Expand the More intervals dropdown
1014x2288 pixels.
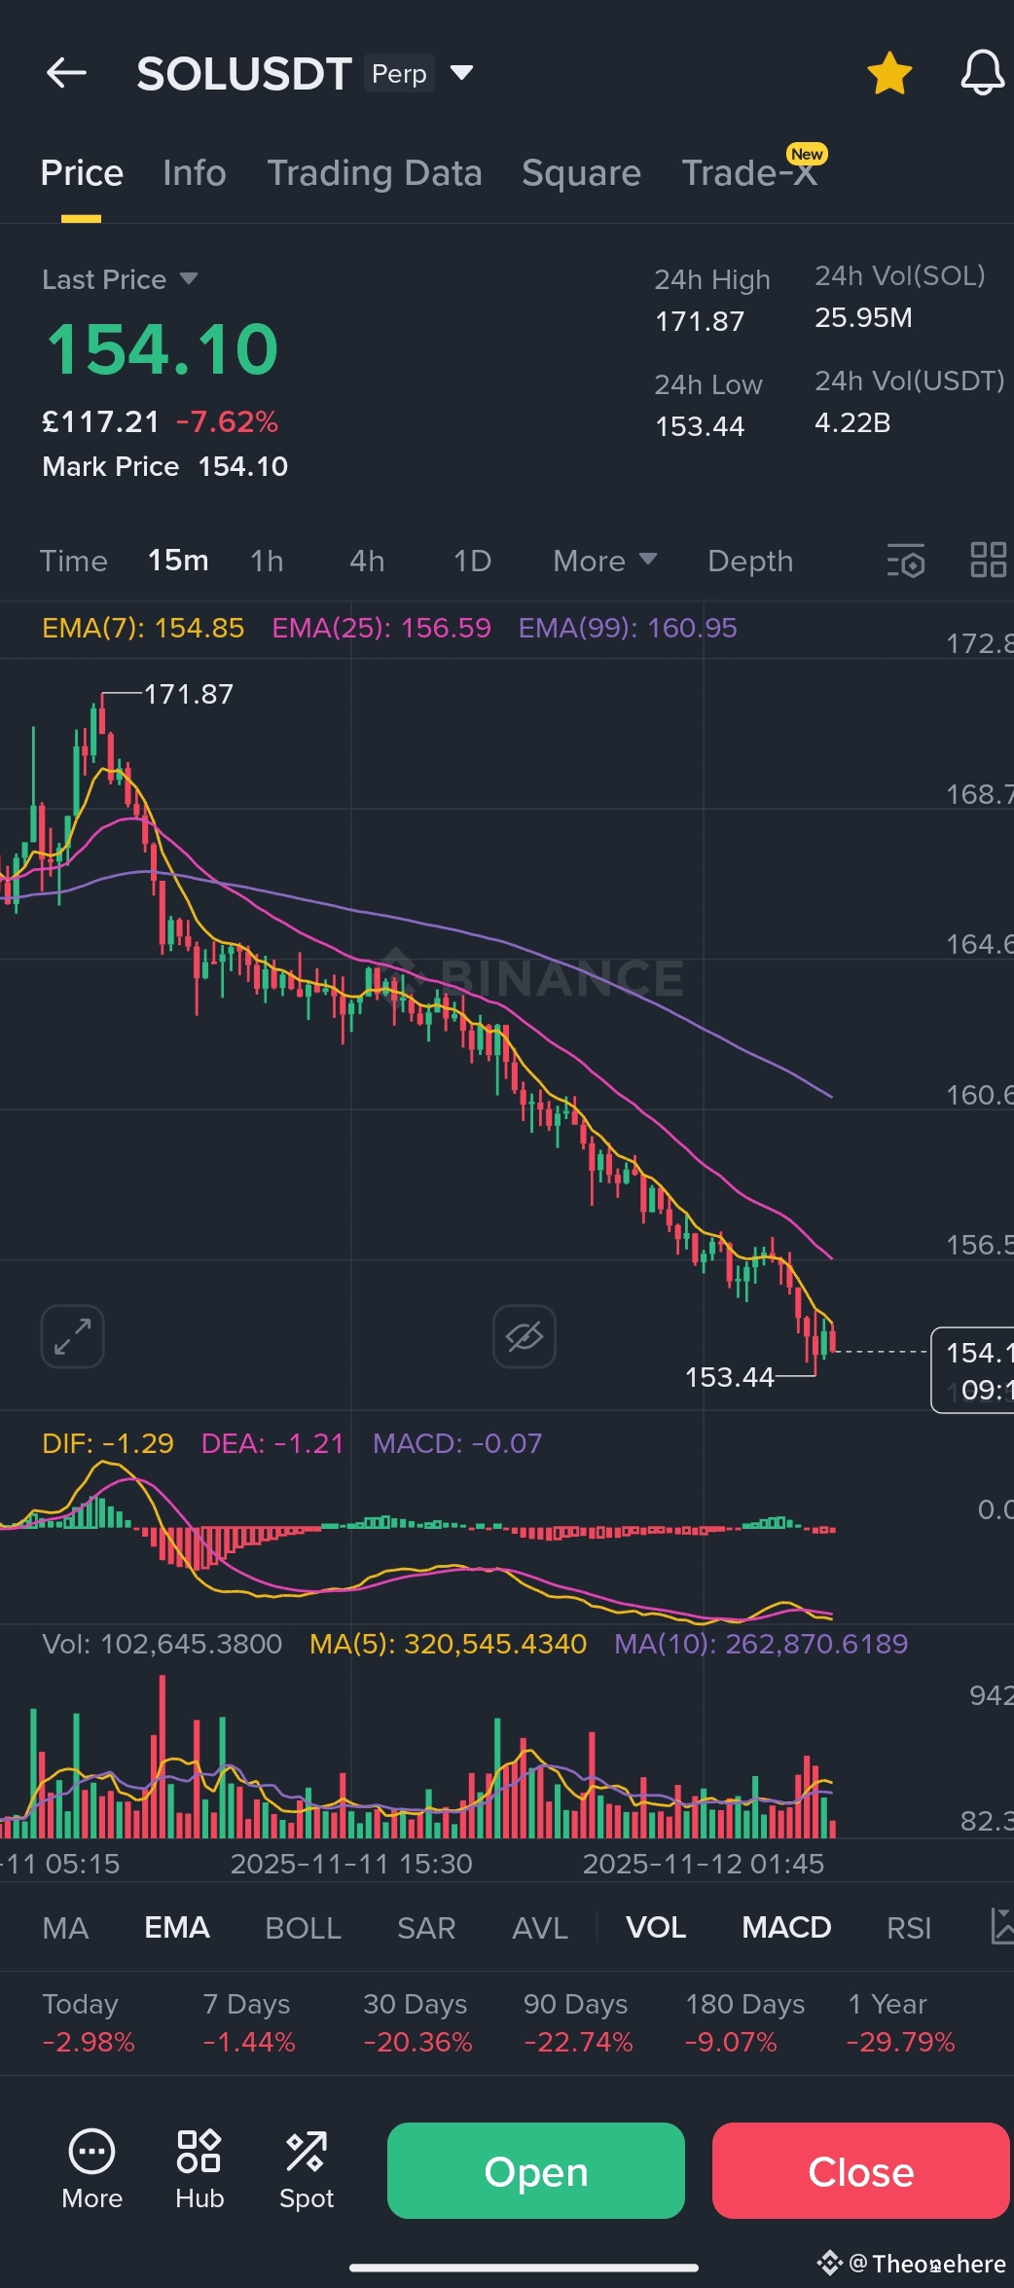[605, 562]
